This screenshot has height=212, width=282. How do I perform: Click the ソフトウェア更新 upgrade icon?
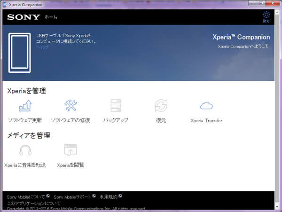tap(25, 106)
